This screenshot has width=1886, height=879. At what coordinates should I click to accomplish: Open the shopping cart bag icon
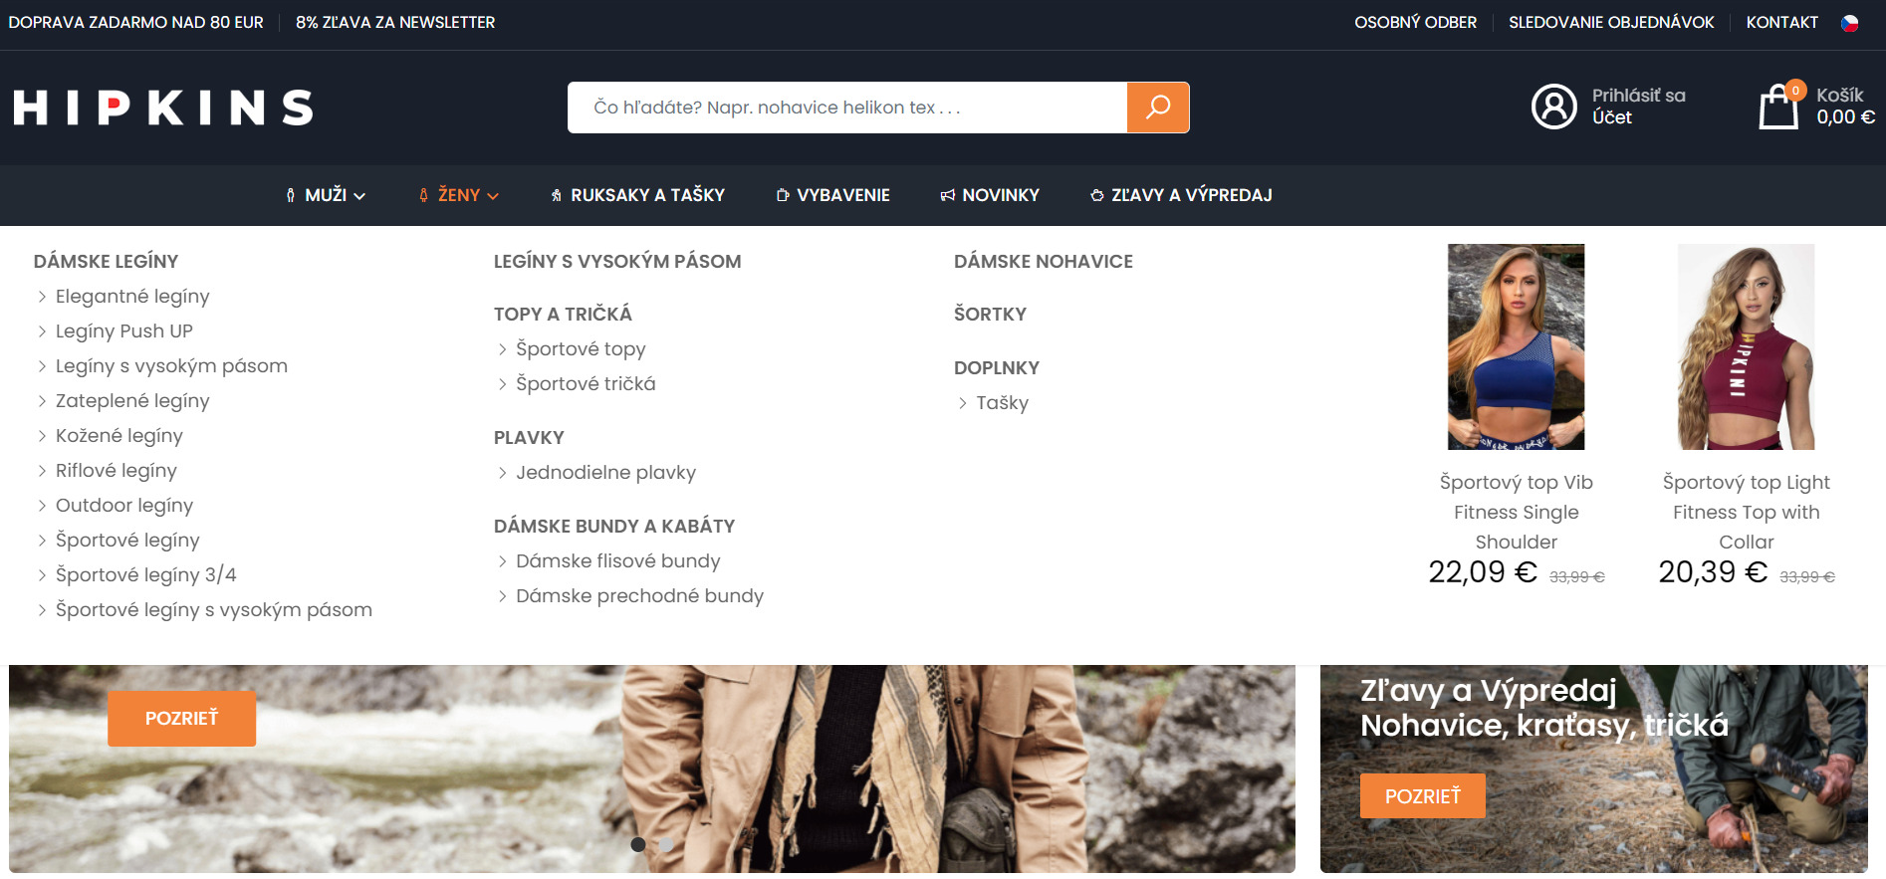coord(1777,108)
